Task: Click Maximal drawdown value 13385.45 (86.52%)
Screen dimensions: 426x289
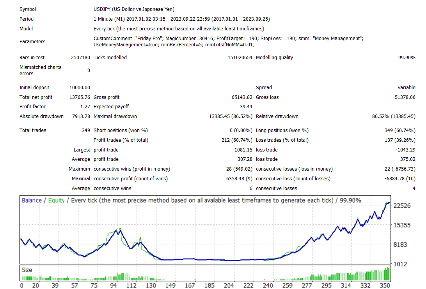Action: (231, 116)
